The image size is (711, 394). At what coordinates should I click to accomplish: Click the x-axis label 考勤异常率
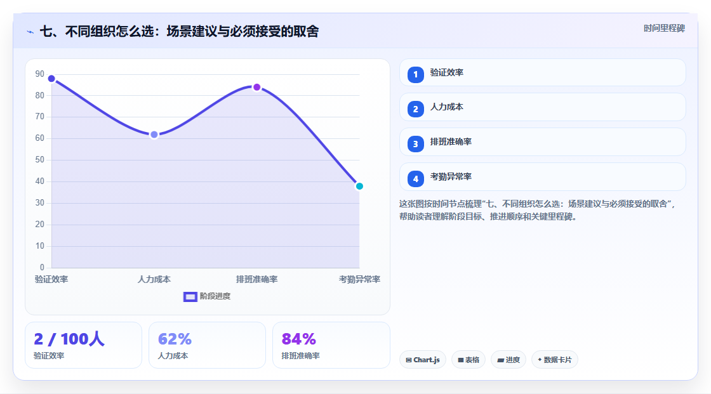[359, 279]
